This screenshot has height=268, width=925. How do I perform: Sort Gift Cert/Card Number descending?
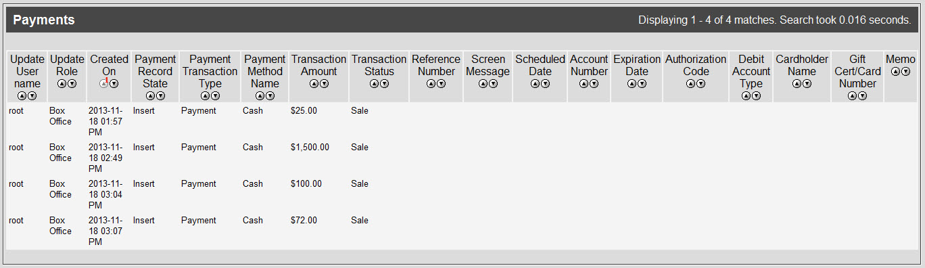click(x=863, y=96)
